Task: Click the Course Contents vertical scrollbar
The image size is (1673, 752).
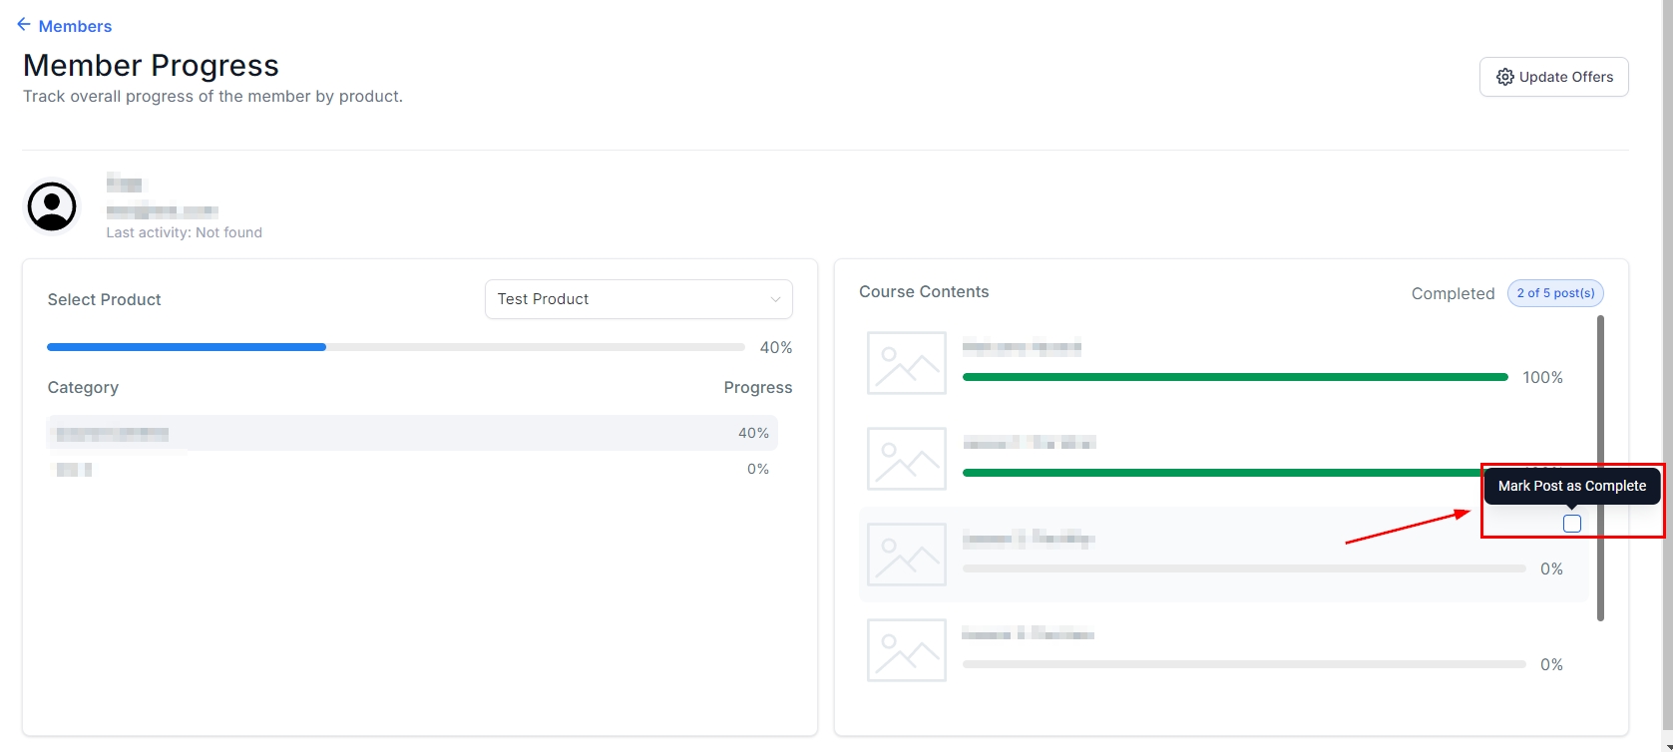Action: 1601,469
